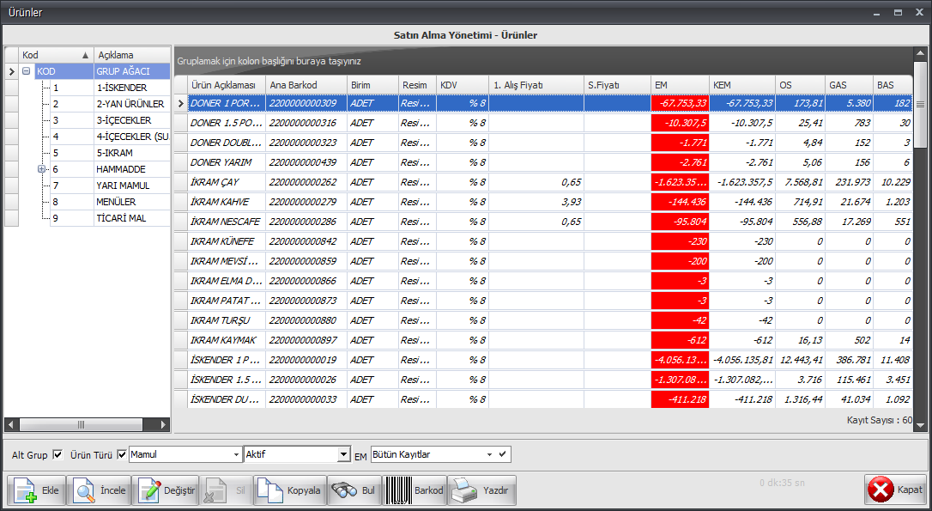This screenshot has width=932, height=511.
Task: Click the Ekle add button
Action: [36, 490]
